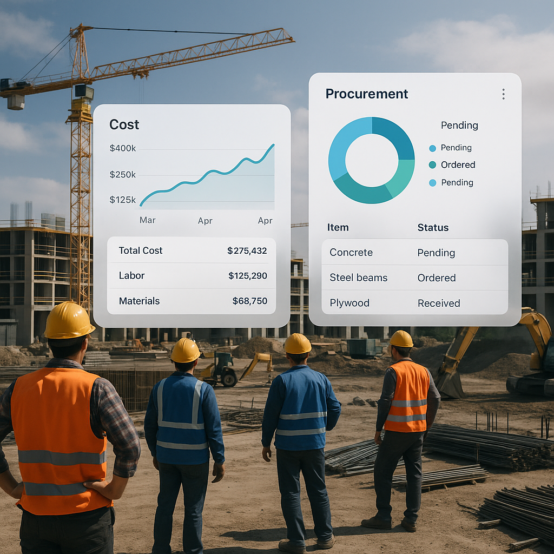
Task: Click the $400k axis label
Action: click(x=123, y=148)
